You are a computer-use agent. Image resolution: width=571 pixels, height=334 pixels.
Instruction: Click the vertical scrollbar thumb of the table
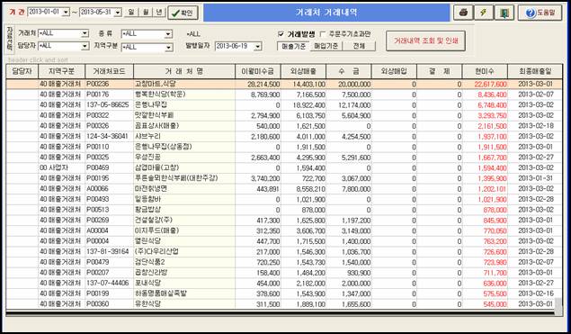point(558,306)
